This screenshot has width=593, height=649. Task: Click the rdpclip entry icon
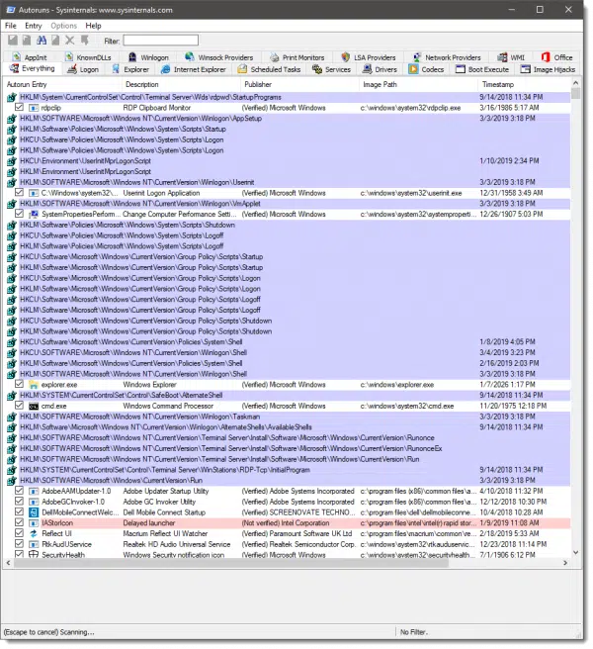coord(34,108)
